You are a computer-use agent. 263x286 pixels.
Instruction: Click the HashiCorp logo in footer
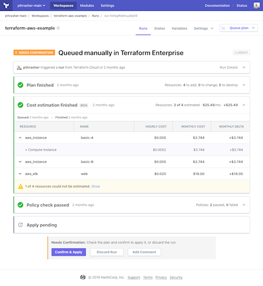pos(83,277)
